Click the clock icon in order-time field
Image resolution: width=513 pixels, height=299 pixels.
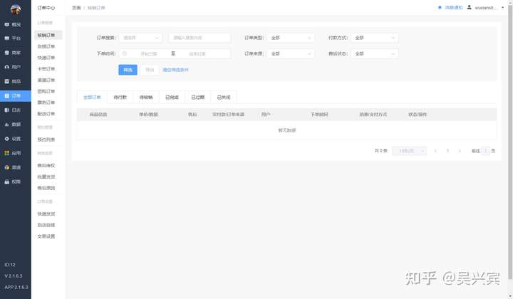124,53
